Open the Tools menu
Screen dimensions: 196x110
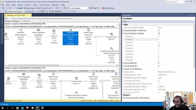click(x=35, y=5)
